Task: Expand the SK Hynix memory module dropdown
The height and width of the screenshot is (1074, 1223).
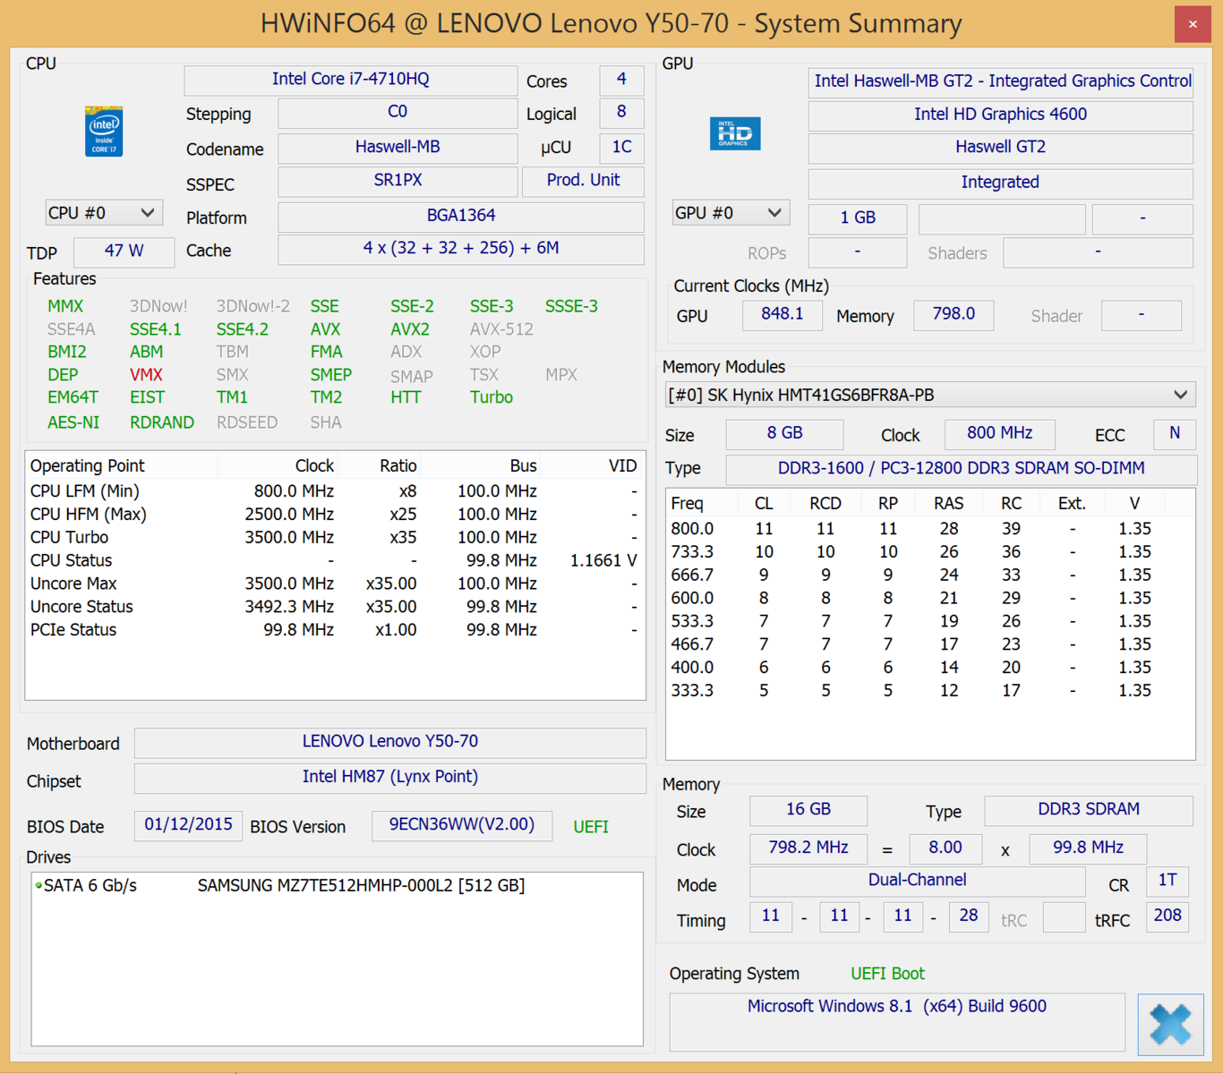Action: [930, 395]
